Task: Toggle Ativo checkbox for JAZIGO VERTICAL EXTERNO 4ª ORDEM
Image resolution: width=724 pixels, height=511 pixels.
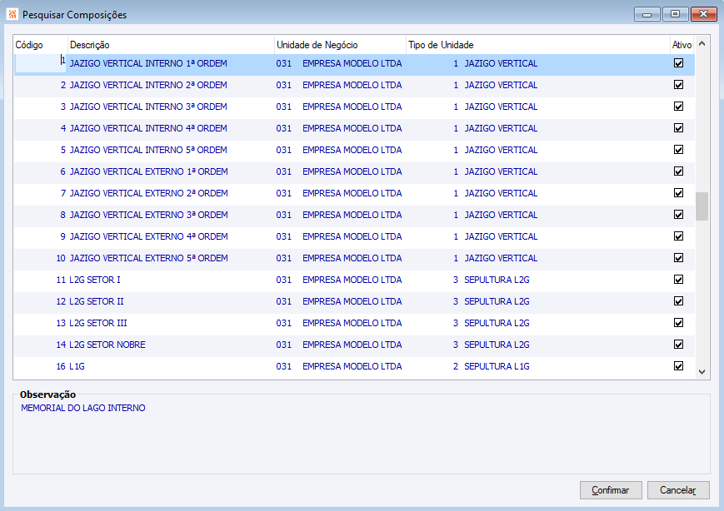Action: (x=678, y=236)
